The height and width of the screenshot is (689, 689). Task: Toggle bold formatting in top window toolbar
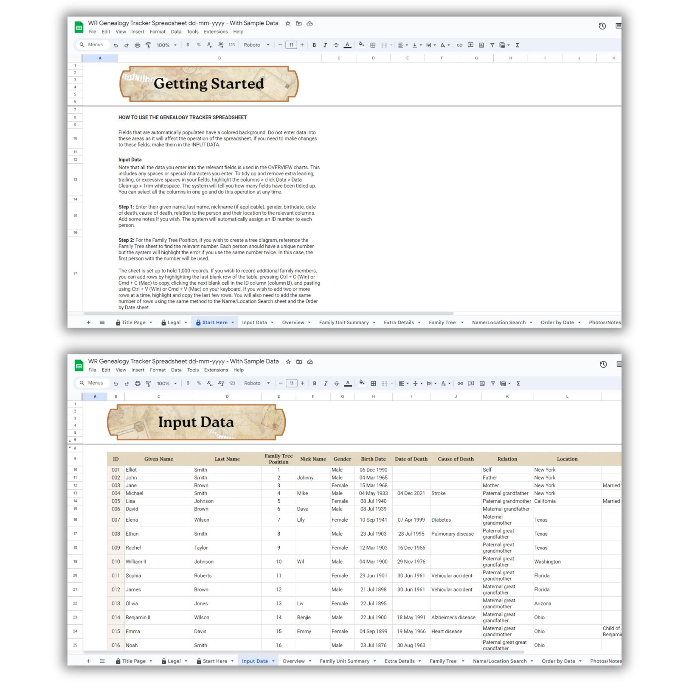coord(314,45)
